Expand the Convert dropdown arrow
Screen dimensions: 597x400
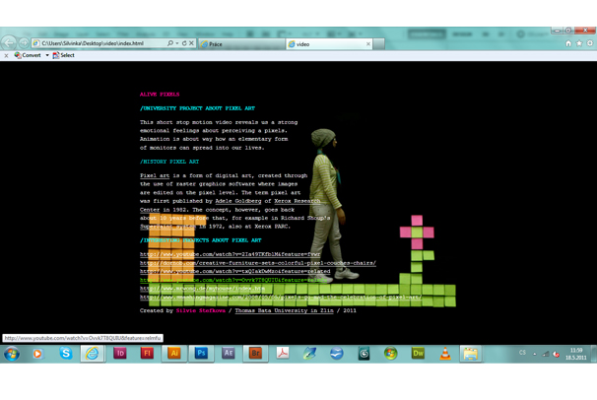[x=46, y=55]
